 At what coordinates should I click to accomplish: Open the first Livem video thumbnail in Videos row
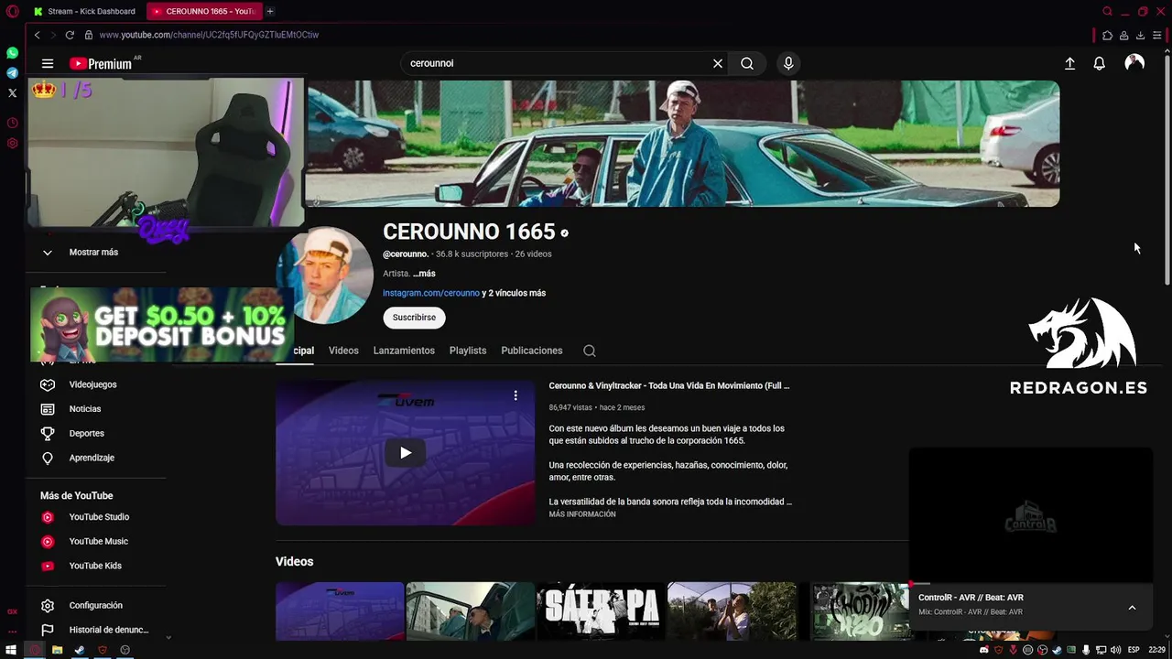tap(340, 611)
